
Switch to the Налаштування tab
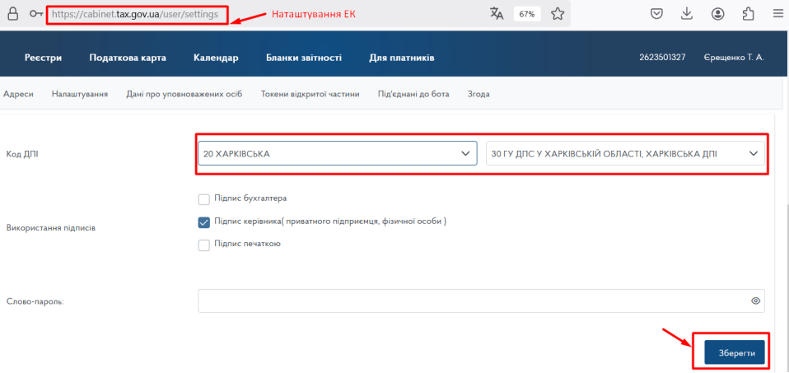(80, 94)
